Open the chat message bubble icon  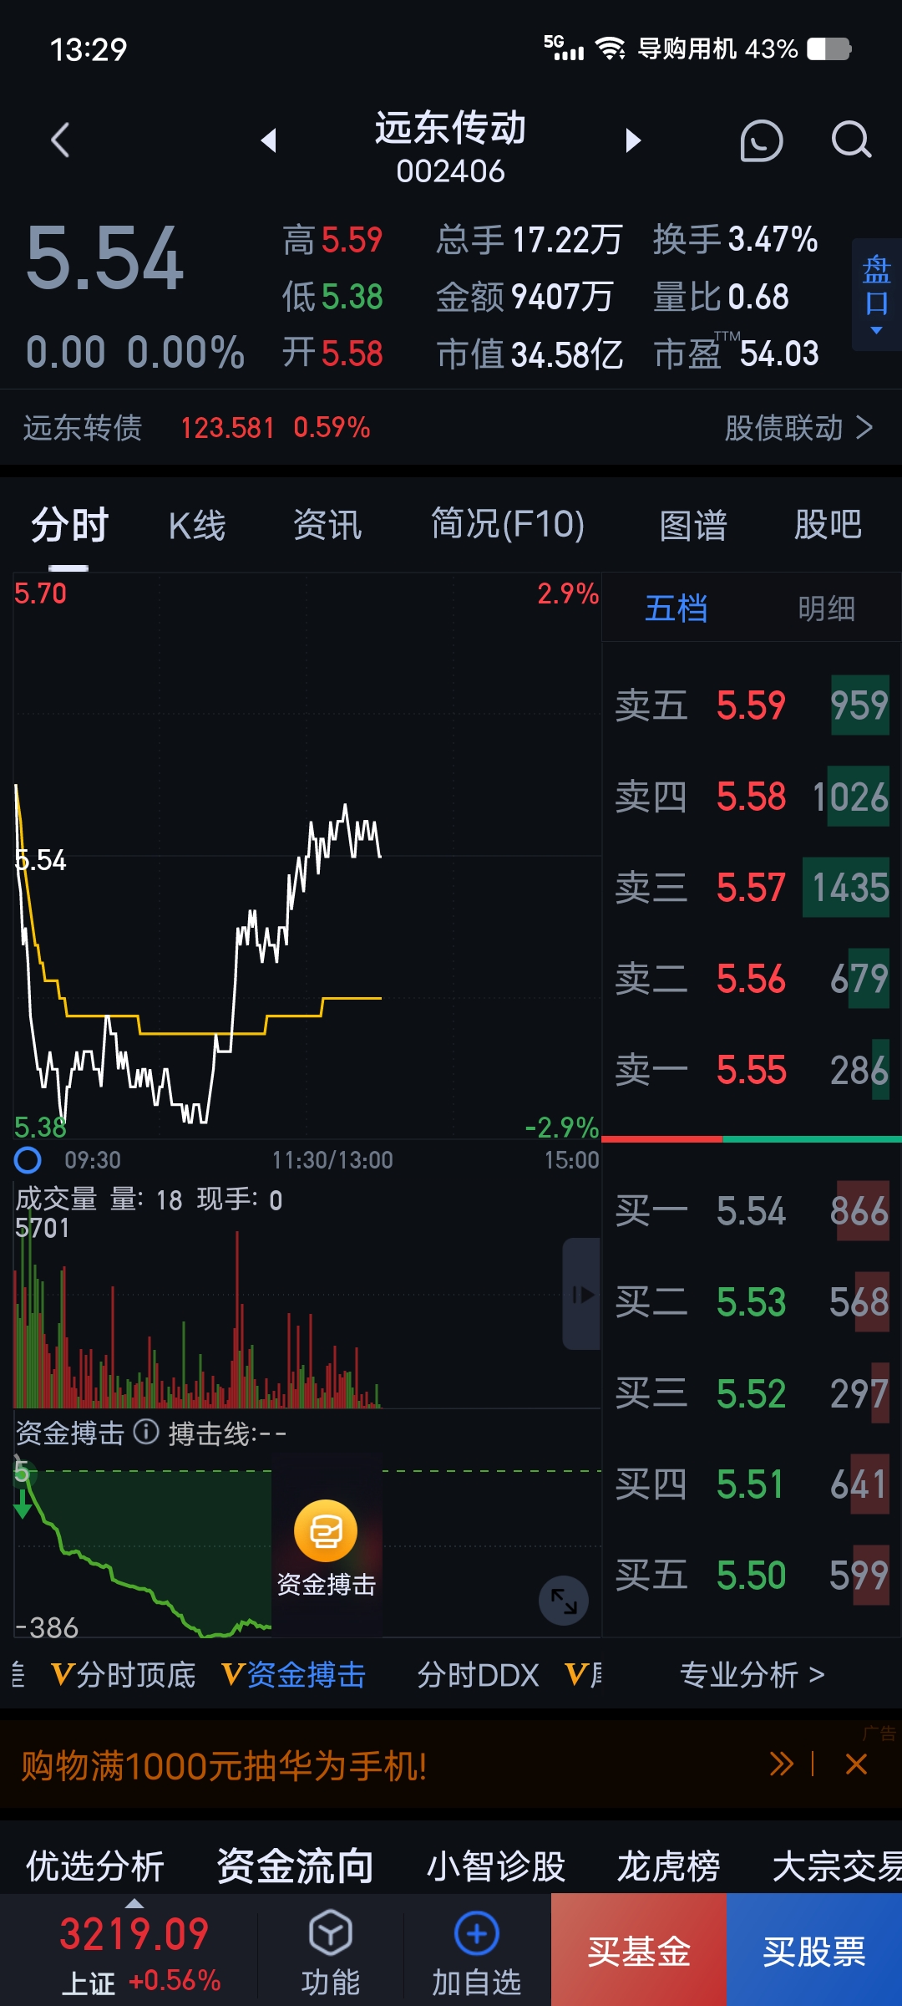pos(761,140)
